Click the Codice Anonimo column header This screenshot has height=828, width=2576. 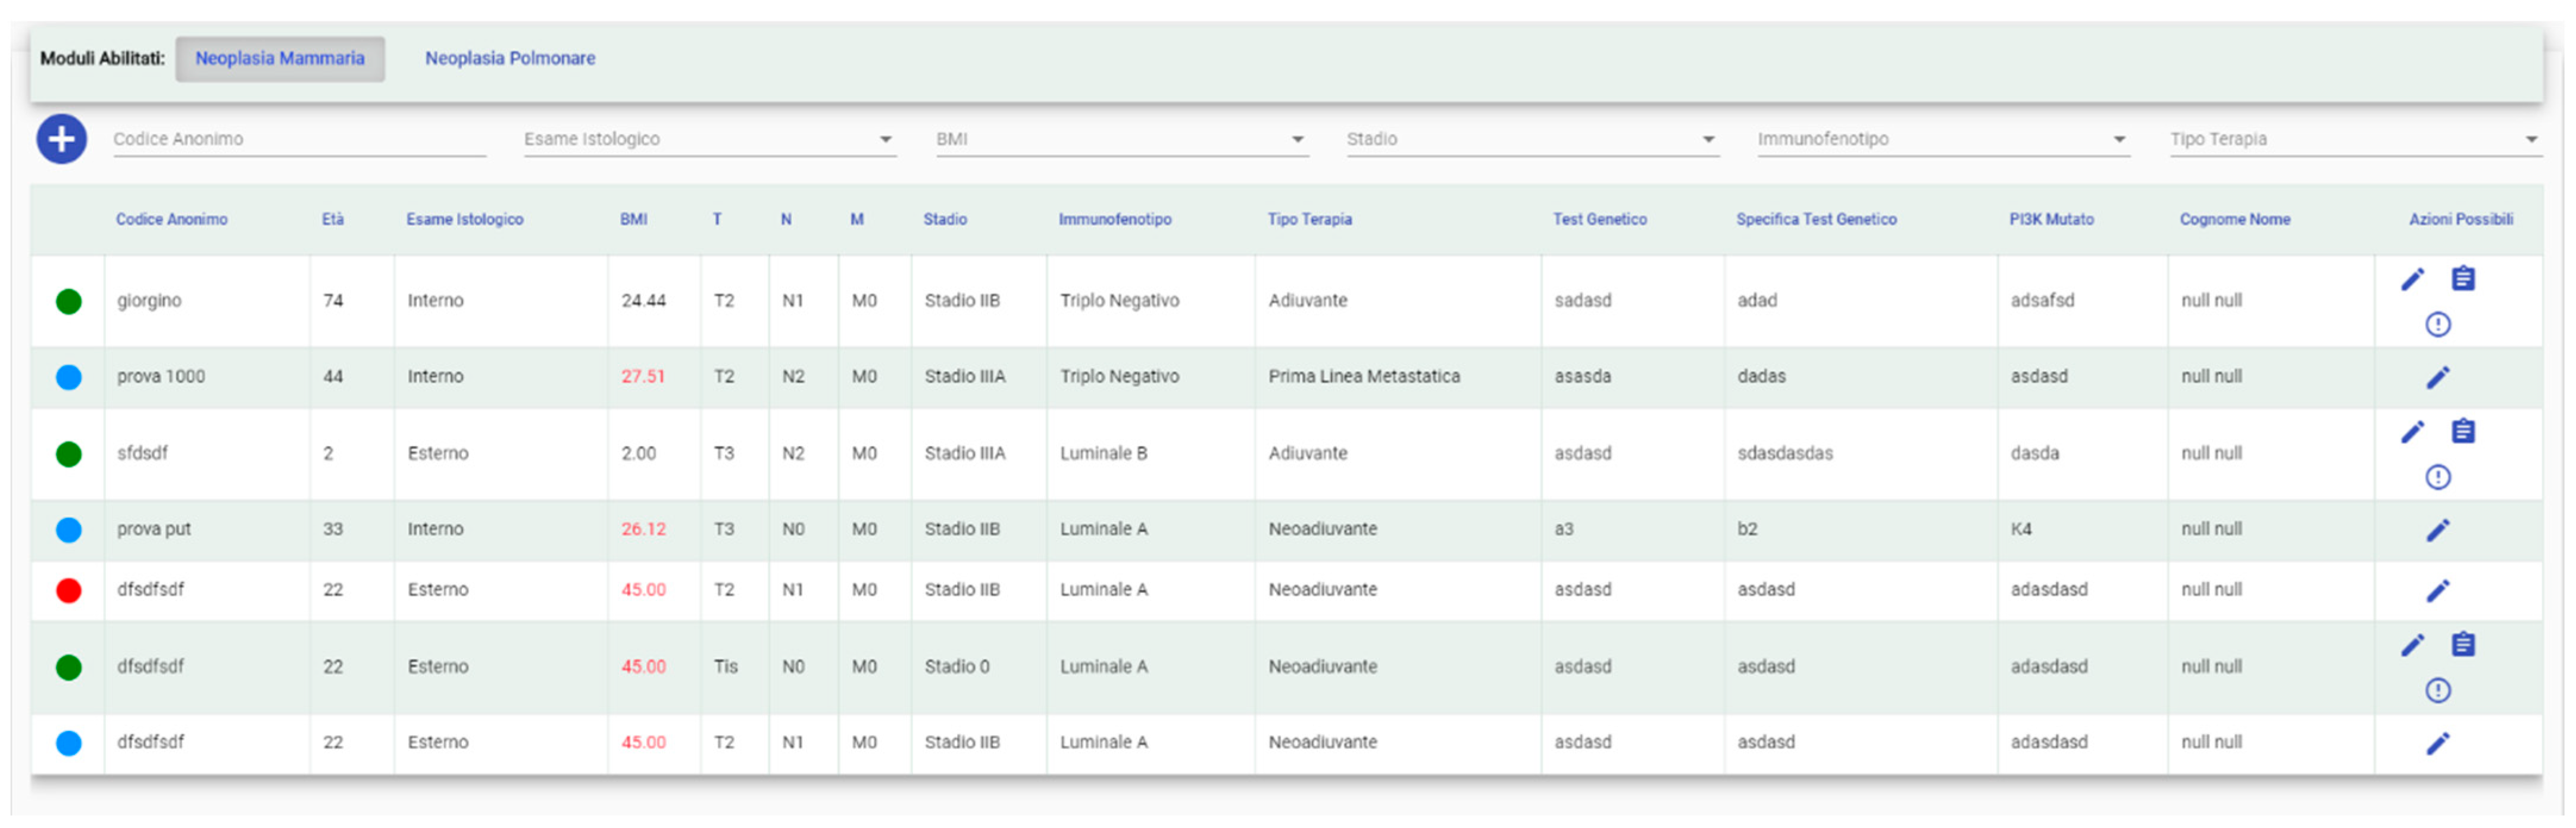(171, 219)
